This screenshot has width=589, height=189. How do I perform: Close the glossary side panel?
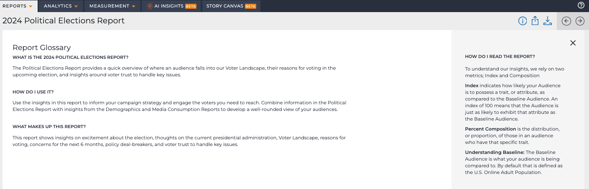573,43
